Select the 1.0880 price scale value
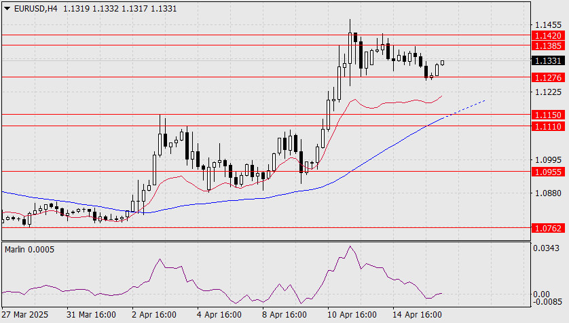Screen dimensions: 569x323 click(548, 193)
